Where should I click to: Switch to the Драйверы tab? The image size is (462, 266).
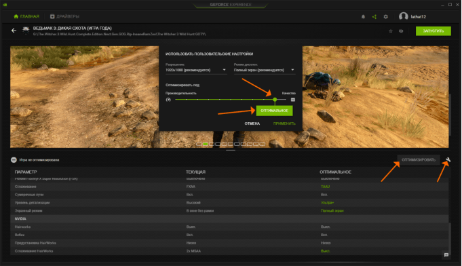(x=64, y=16)
